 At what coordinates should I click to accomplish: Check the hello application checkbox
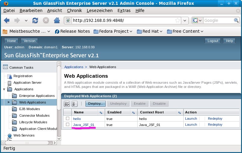point(68,118)
